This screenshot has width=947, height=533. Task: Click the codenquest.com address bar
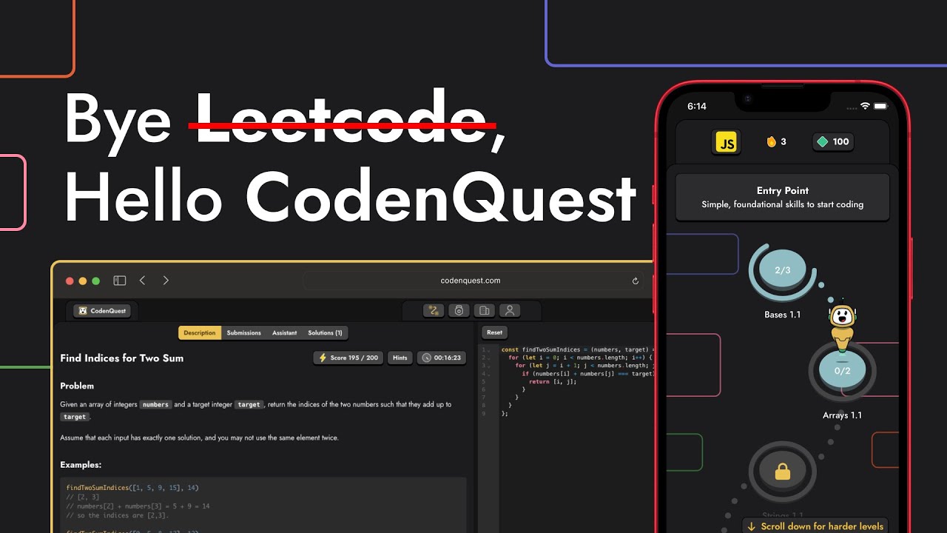473,281
